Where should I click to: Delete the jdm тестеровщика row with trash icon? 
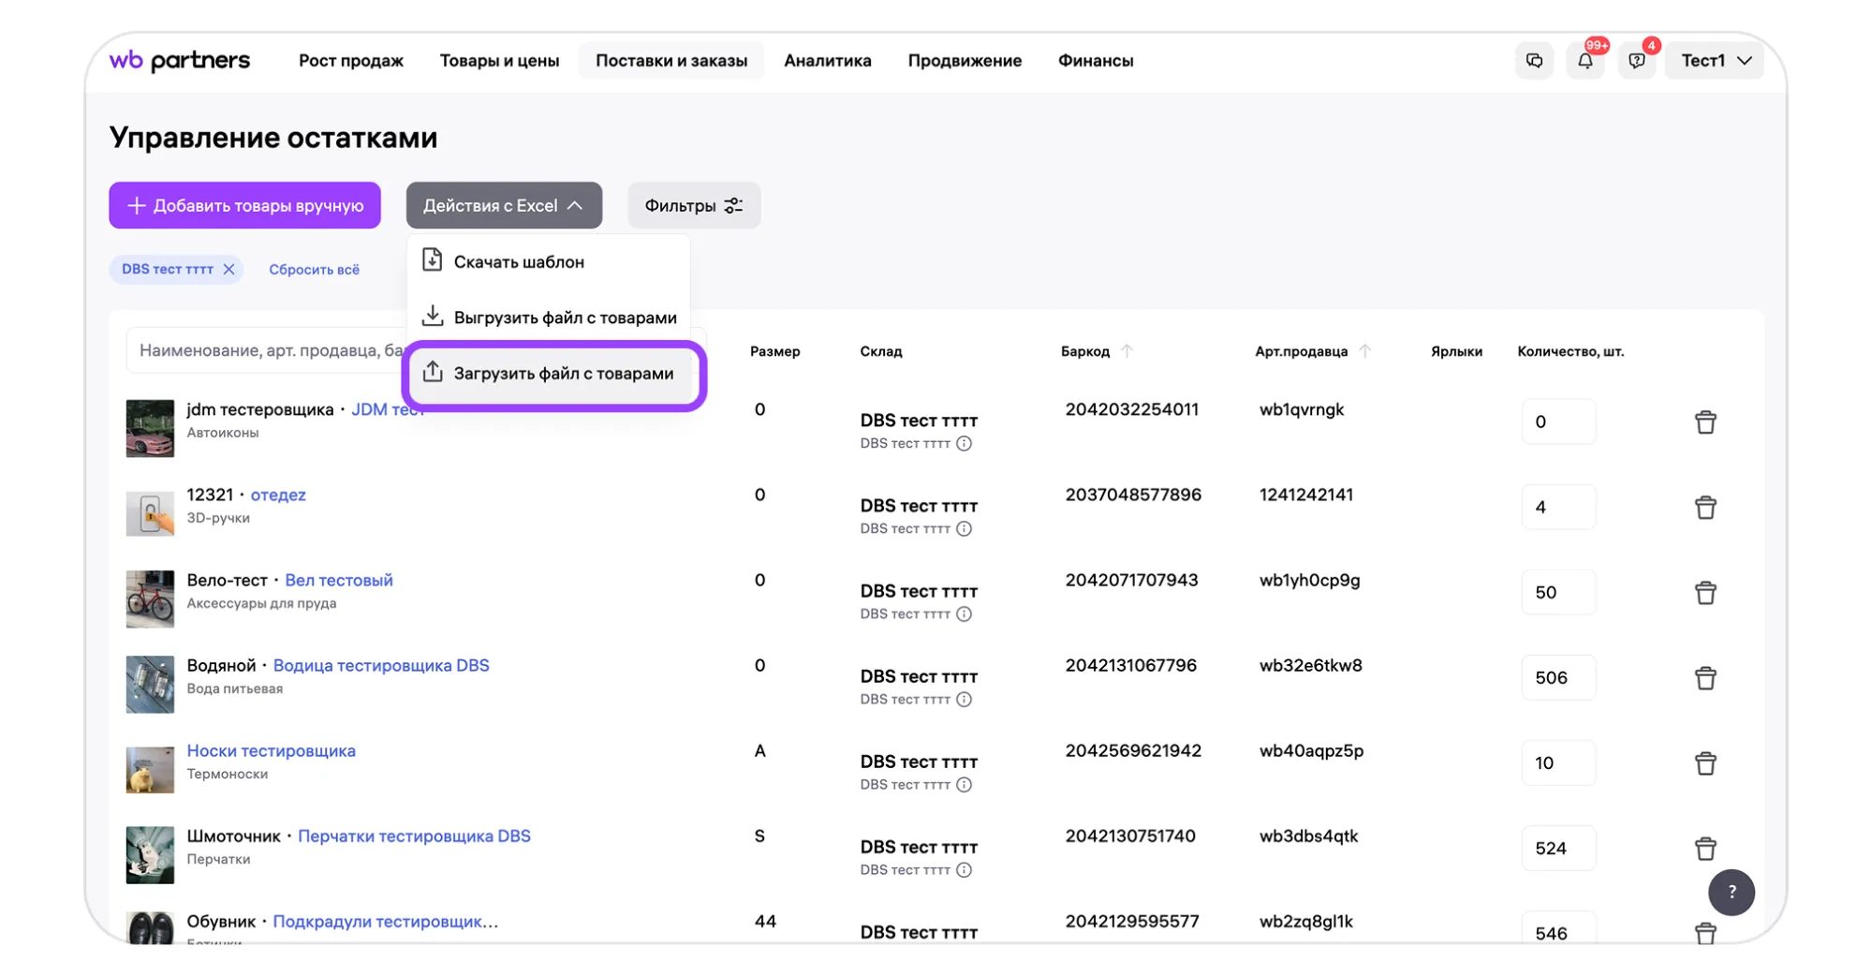(x=1704, y=422)
